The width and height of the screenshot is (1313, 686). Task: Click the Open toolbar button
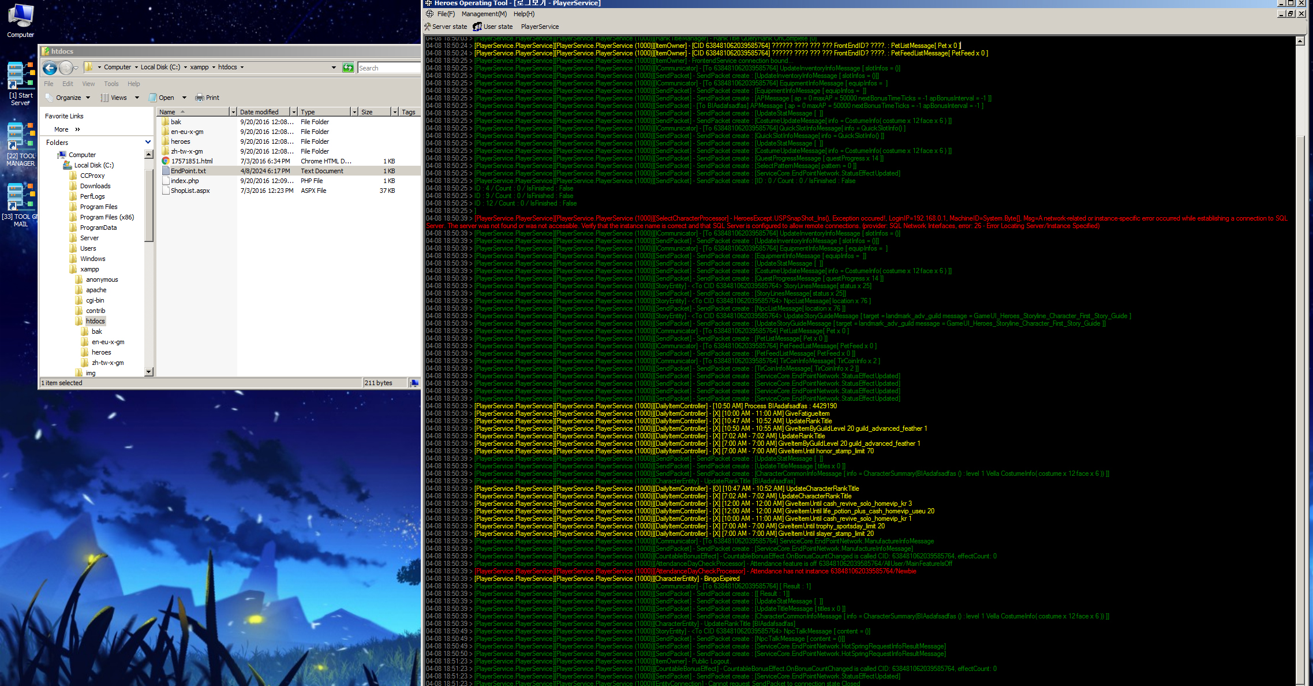pyautogui.click(x=162, y=98)
